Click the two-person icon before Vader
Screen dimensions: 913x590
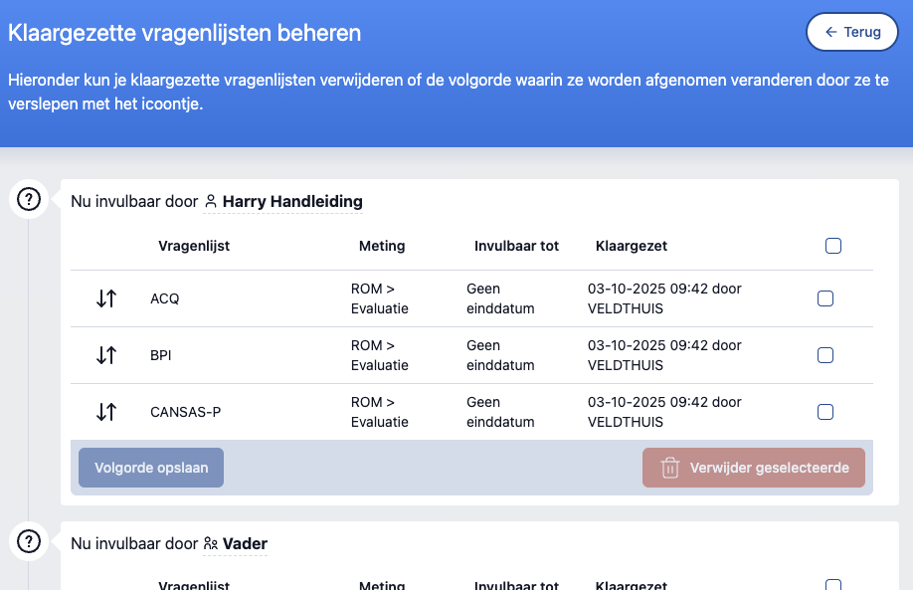click(210, 544)
